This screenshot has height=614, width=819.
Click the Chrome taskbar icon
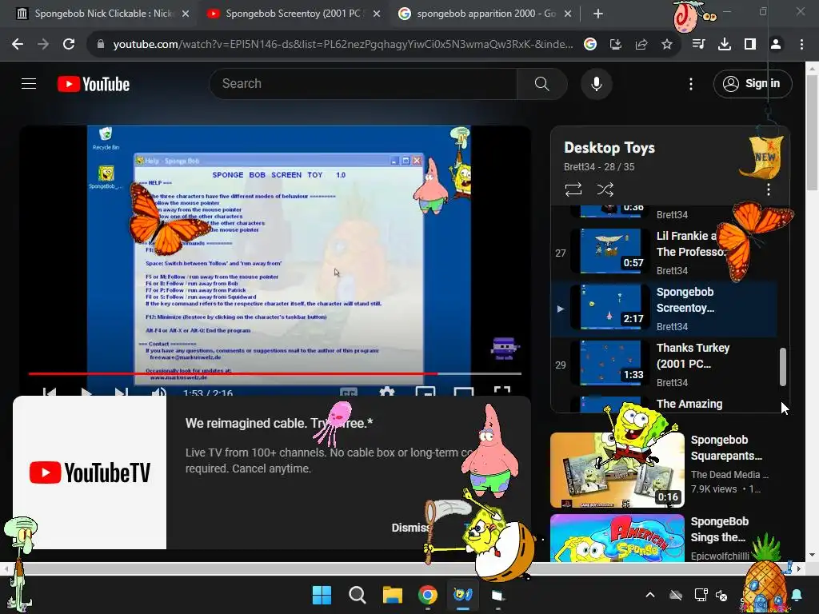tap(428, 595)
